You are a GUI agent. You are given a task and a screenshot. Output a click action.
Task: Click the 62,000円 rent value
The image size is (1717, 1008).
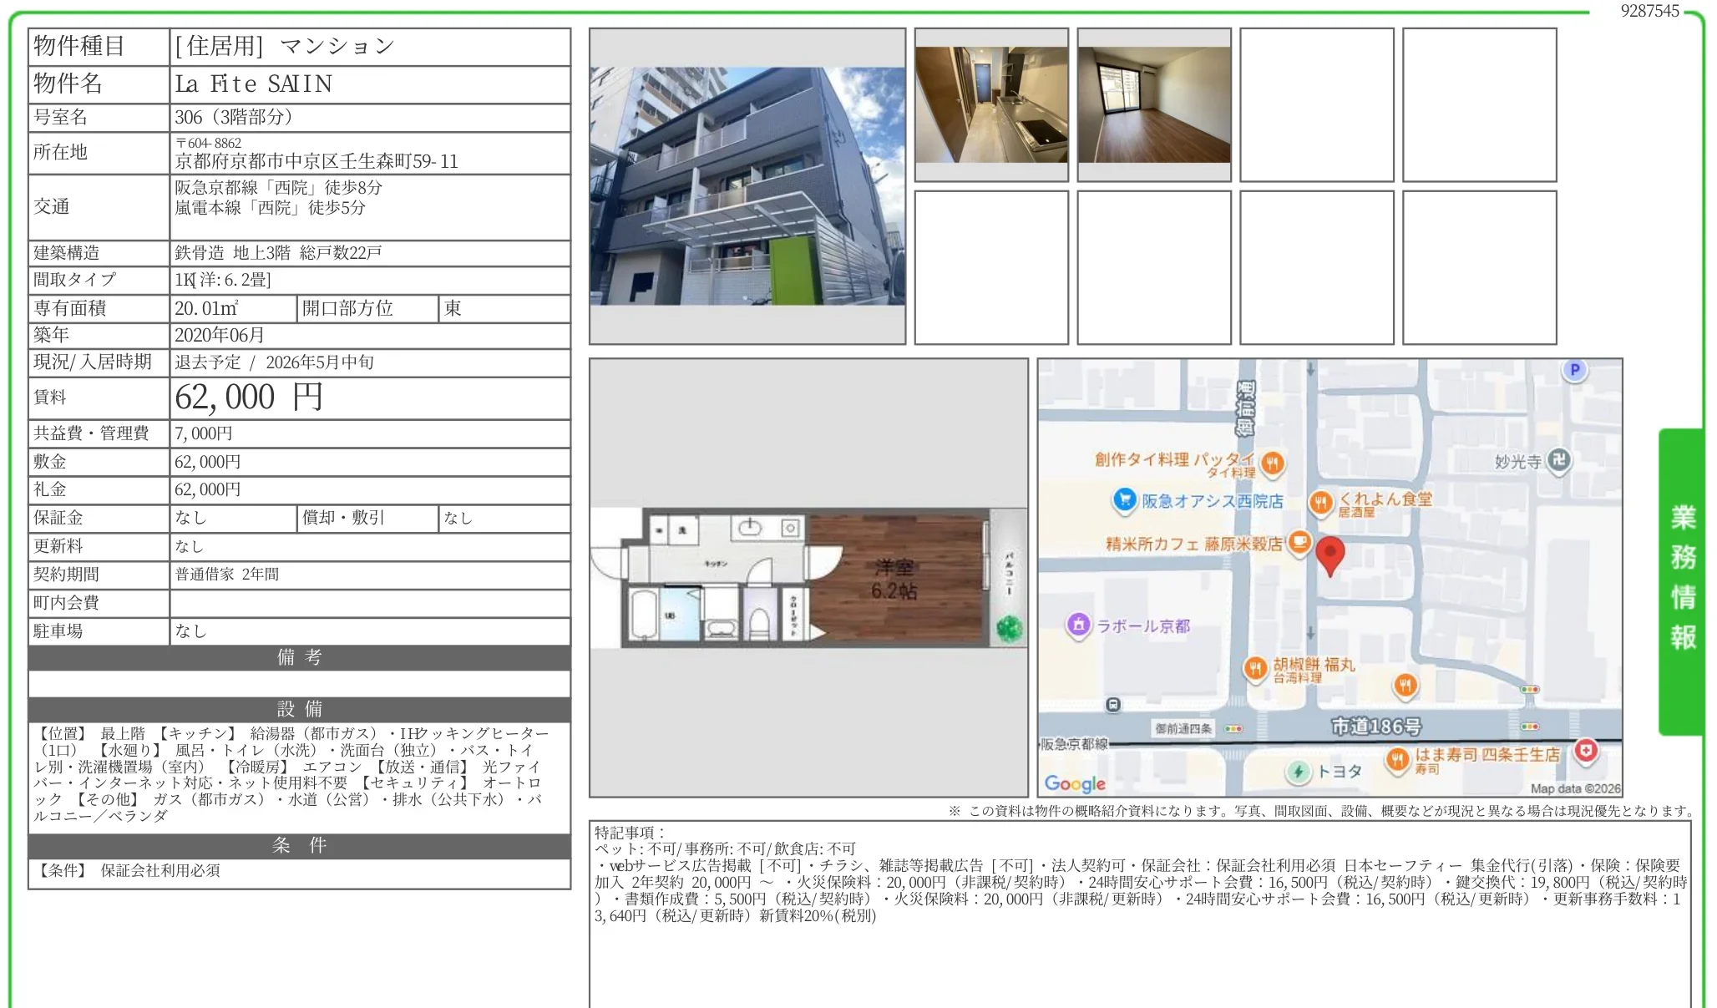coord(249,398)
